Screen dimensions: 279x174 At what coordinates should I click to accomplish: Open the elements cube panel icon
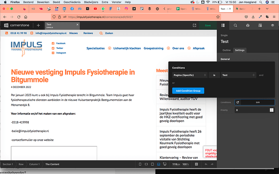248,25
